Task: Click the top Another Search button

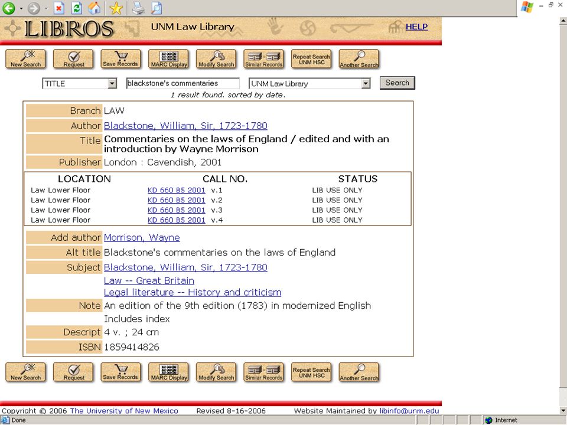Action: click(359, 59)
